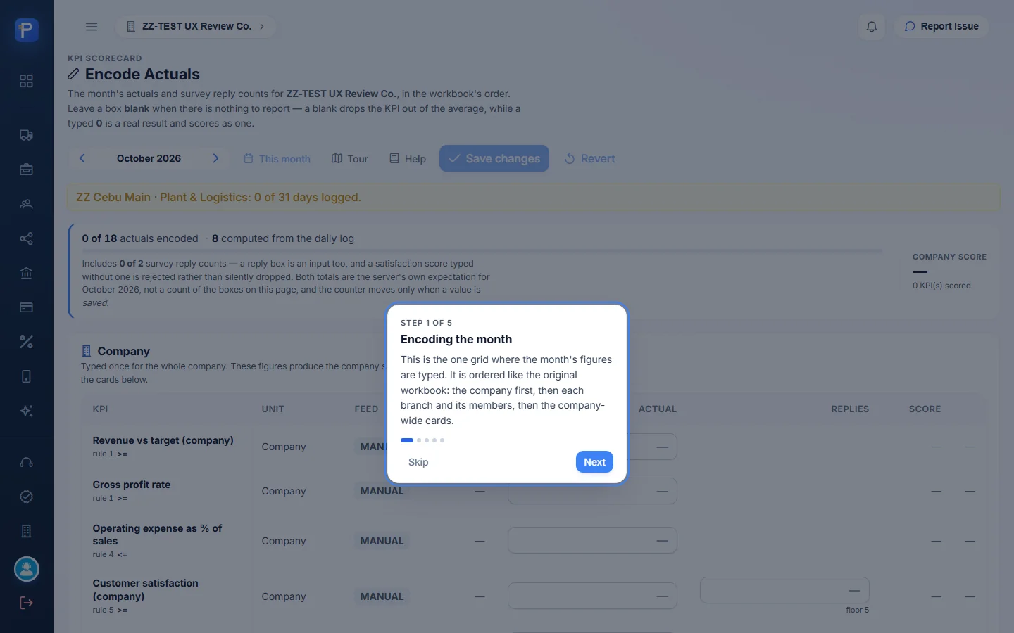
Task: Click the Gross profit rate actual input
Action: click(x=592, y=491)
